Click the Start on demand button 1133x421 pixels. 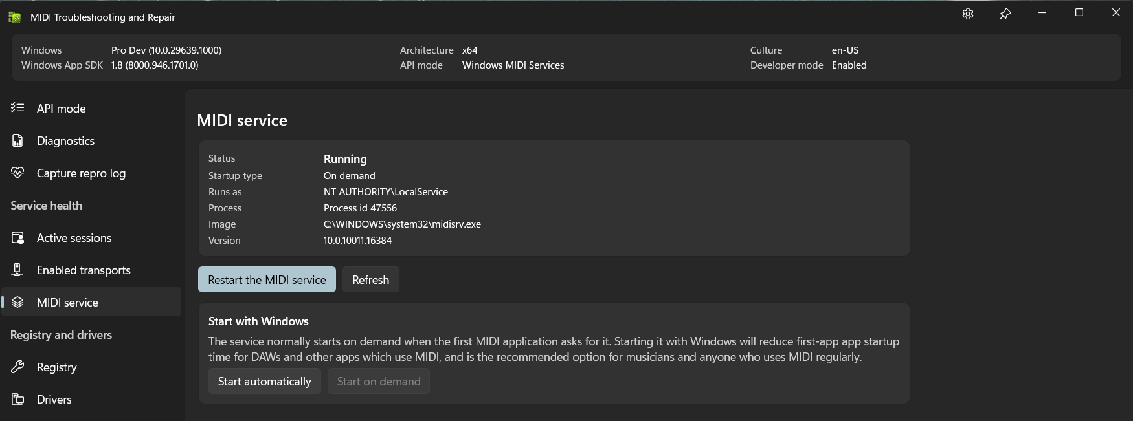click(x=379, y=381)
